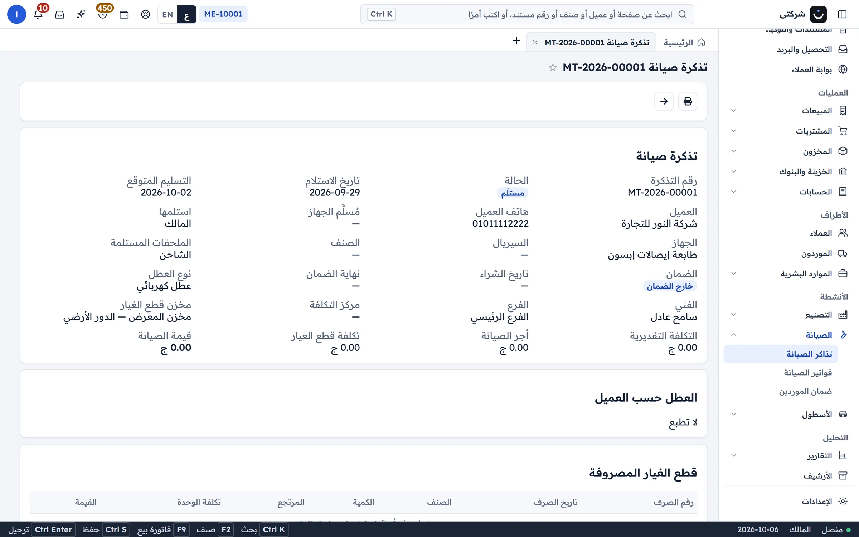
Task: Open the support lifebuoy icon
Action: (x=146, y=14)
